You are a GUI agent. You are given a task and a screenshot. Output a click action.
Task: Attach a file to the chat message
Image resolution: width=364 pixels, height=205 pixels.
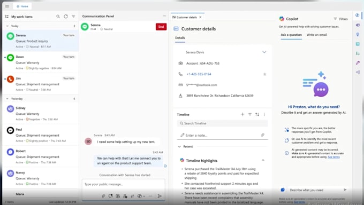pyautogui.click(x=103, y=196)
